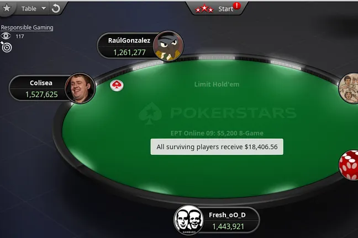This screenshot has width=358, height=238.
Task: Select Colisea's player photo avatar
Action: pos(80,88)
